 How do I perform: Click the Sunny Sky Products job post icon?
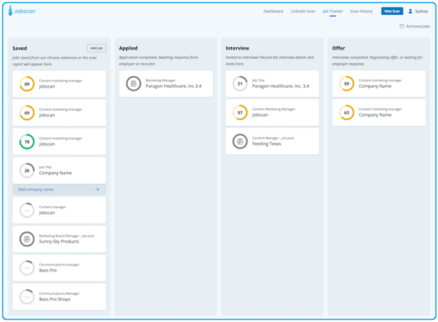coord(27,239)
